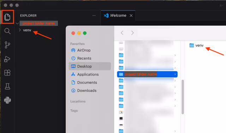Image resolution: width=226 pixels, height=133 pixels.
Task: Click the Tags section header
Action: pyautogui.click(x=74, y=110)
